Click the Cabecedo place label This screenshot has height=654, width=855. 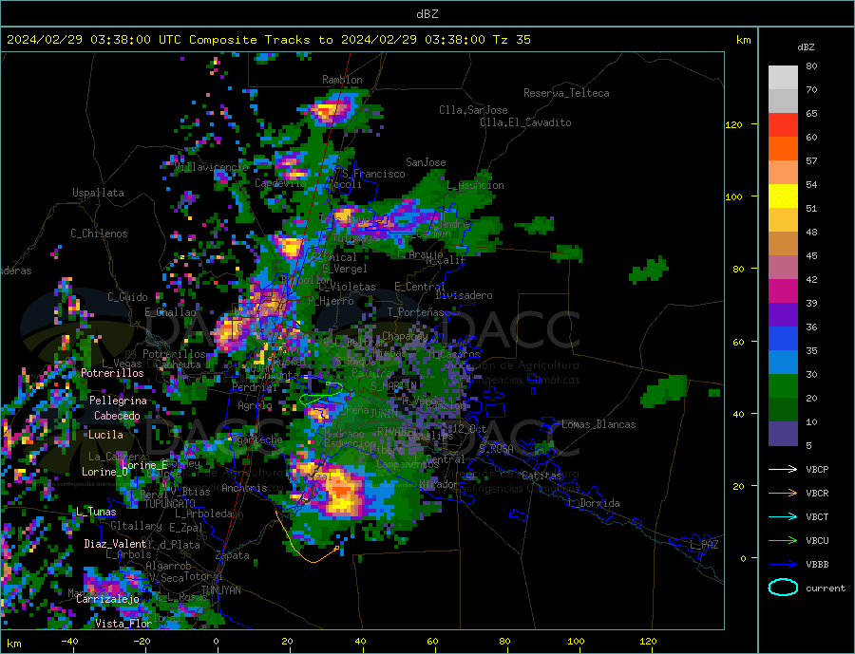coord(117,416)
